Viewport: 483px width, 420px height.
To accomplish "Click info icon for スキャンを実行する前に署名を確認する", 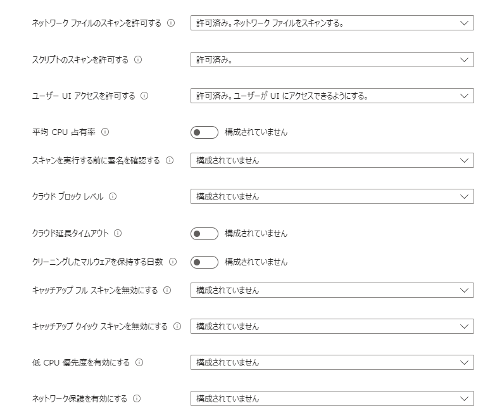I will point(170,160).
